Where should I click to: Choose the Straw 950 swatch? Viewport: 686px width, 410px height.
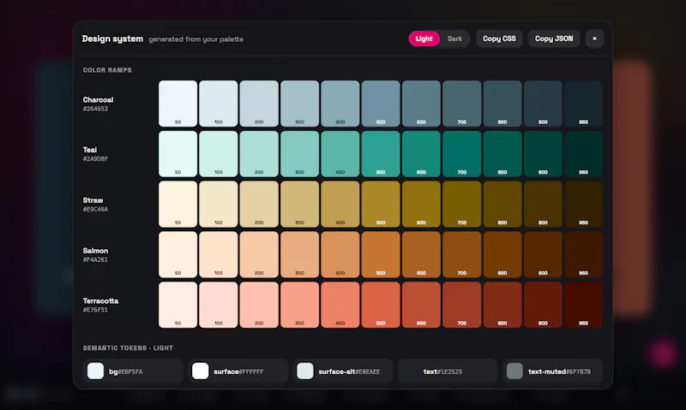point(583,205)
